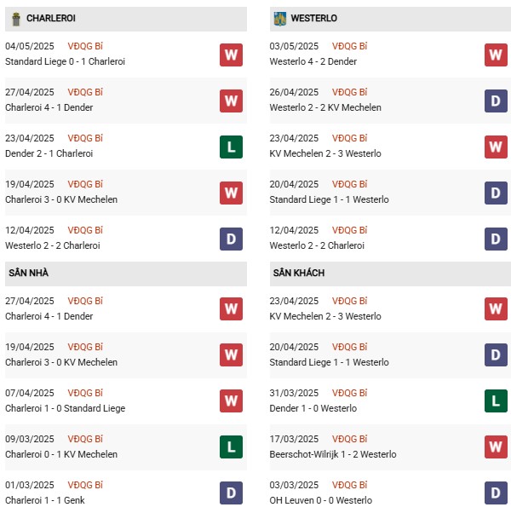Select the SÂN KHÁCH section header

pos(390,274)
